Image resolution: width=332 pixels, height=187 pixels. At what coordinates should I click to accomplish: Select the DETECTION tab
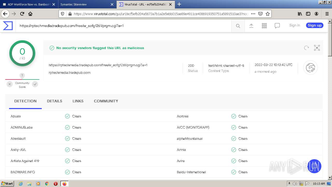point(25,101)
